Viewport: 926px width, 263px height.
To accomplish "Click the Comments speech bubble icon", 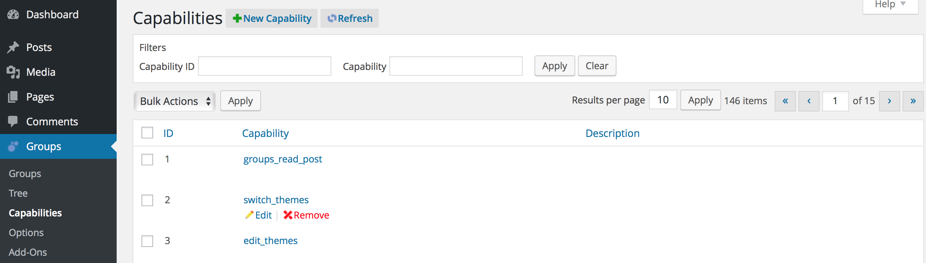I will [x=13, y=122].
